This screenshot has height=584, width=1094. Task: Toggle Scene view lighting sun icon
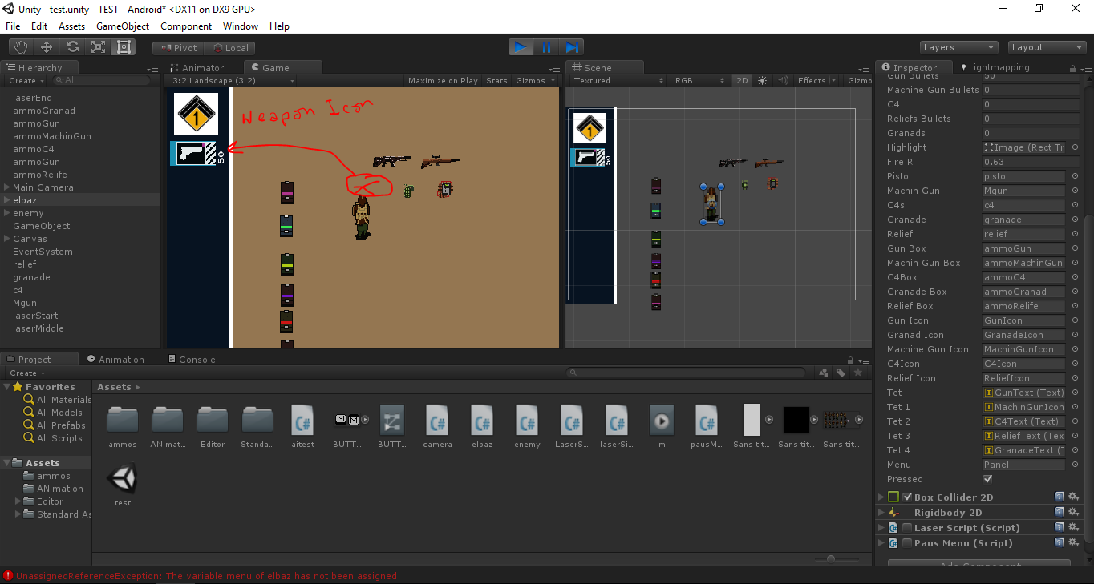click(x=762, y=81)
